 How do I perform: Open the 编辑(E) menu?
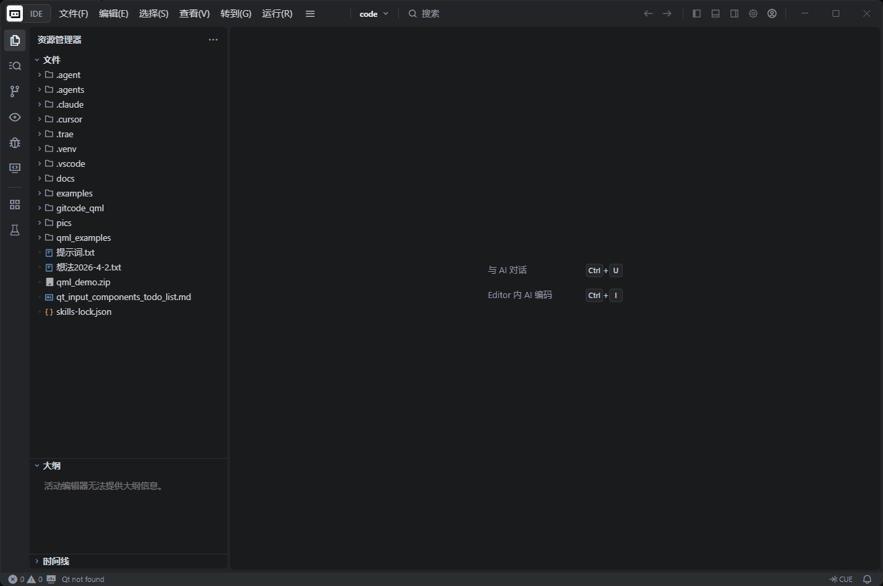click(x=114, y=13)
